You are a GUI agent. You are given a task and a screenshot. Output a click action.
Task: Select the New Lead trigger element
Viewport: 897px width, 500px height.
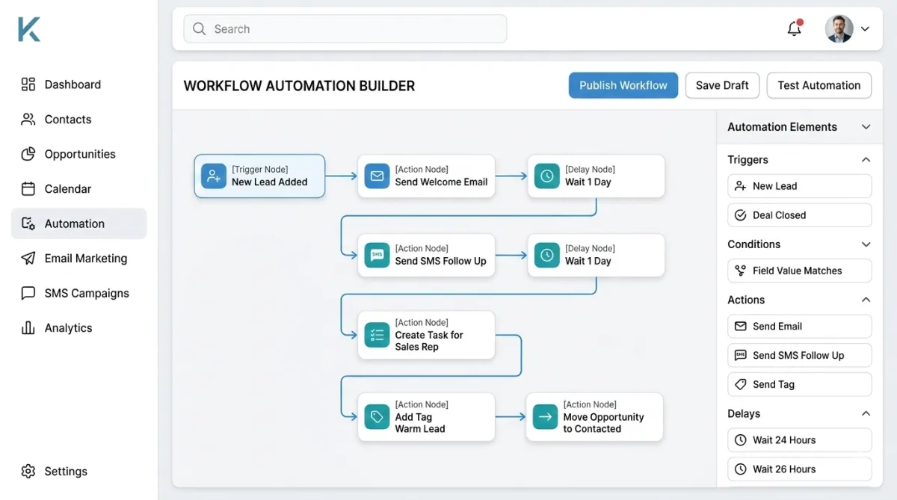799,186
